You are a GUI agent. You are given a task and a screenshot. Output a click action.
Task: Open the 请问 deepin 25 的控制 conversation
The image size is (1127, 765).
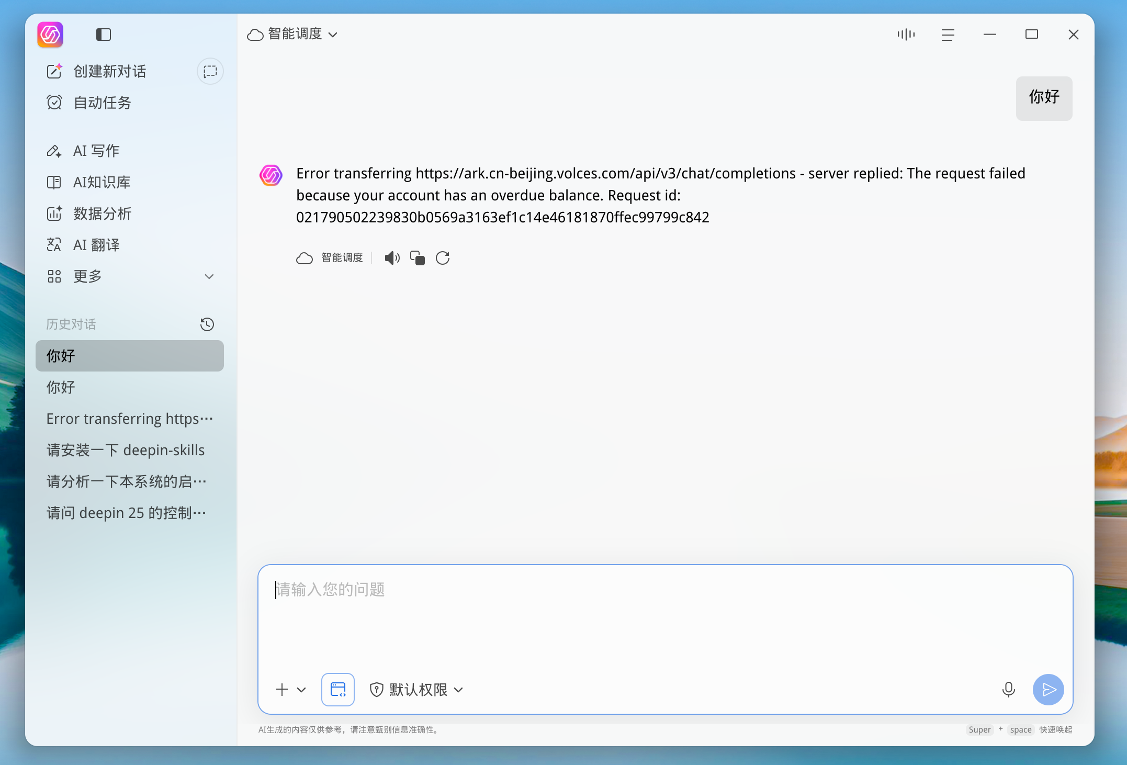coord(130,513)
